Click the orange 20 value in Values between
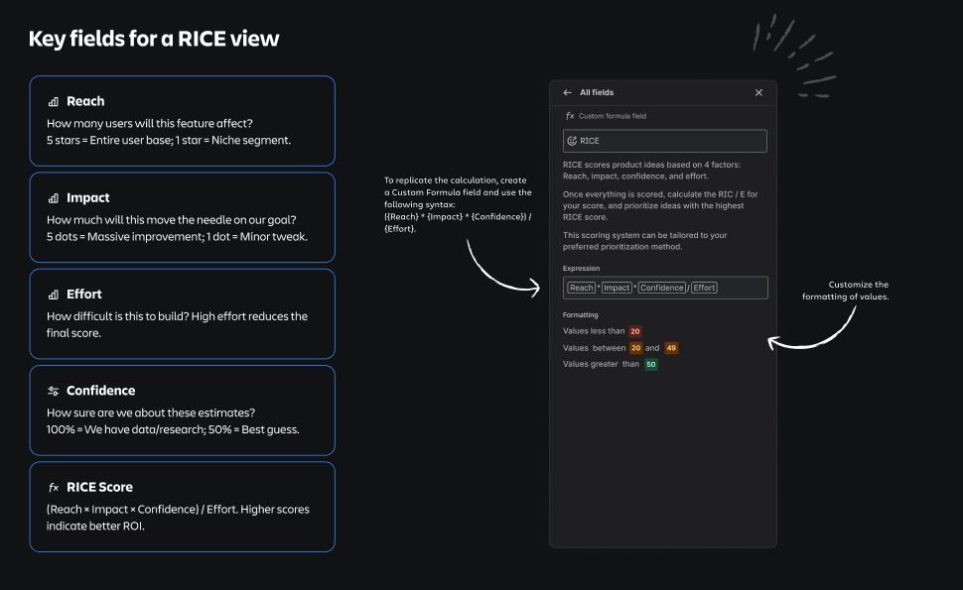963x590 pixels. pos(635,348)
